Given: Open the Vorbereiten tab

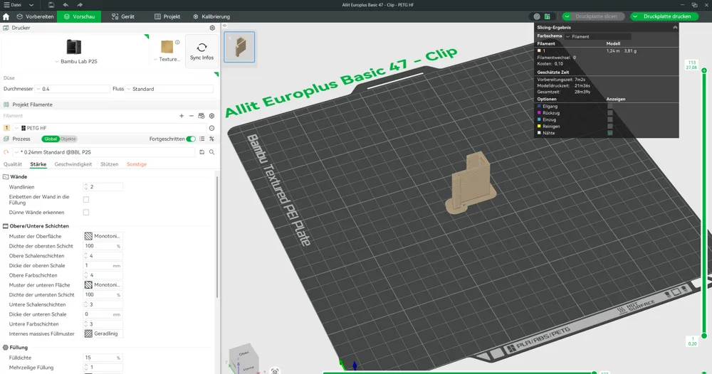Looking at the screenshot, I should (35, 17).
